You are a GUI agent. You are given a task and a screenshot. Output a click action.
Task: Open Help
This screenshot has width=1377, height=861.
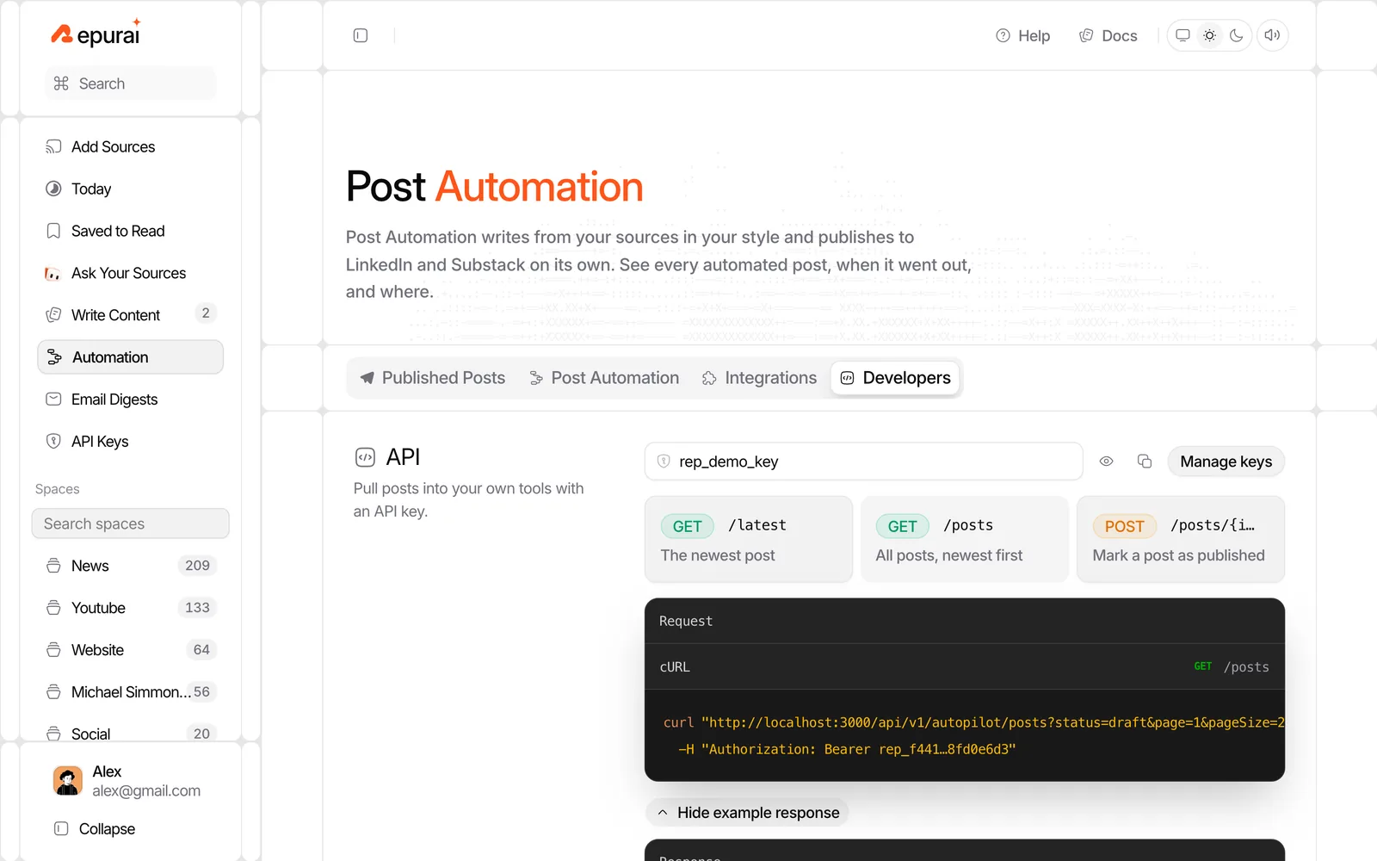tap(1023, 35)
